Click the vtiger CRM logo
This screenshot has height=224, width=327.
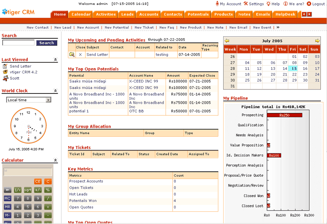(x=20, y=11)
